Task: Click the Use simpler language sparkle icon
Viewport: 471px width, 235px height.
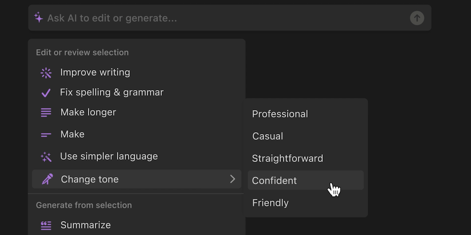Action: [x=46, y=157]
